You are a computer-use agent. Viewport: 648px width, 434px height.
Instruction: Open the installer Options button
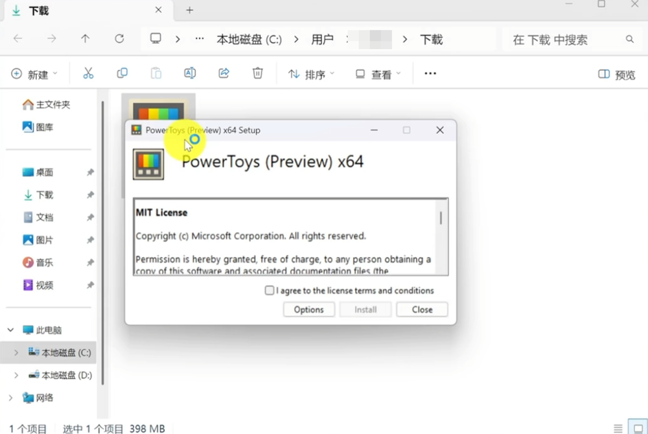pyautogui.click(x=308, y=310)
